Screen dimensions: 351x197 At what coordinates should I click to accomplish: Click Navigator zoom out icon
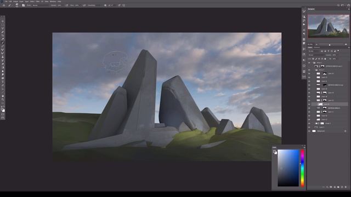point(316,44)
